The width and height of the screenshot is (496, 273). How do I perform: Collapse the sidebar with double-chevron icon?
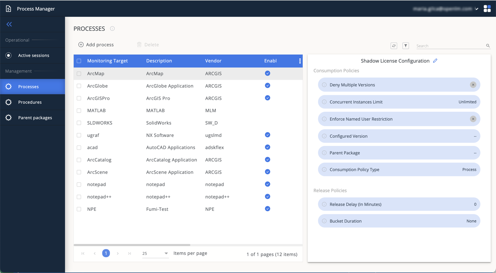(9, 24)
